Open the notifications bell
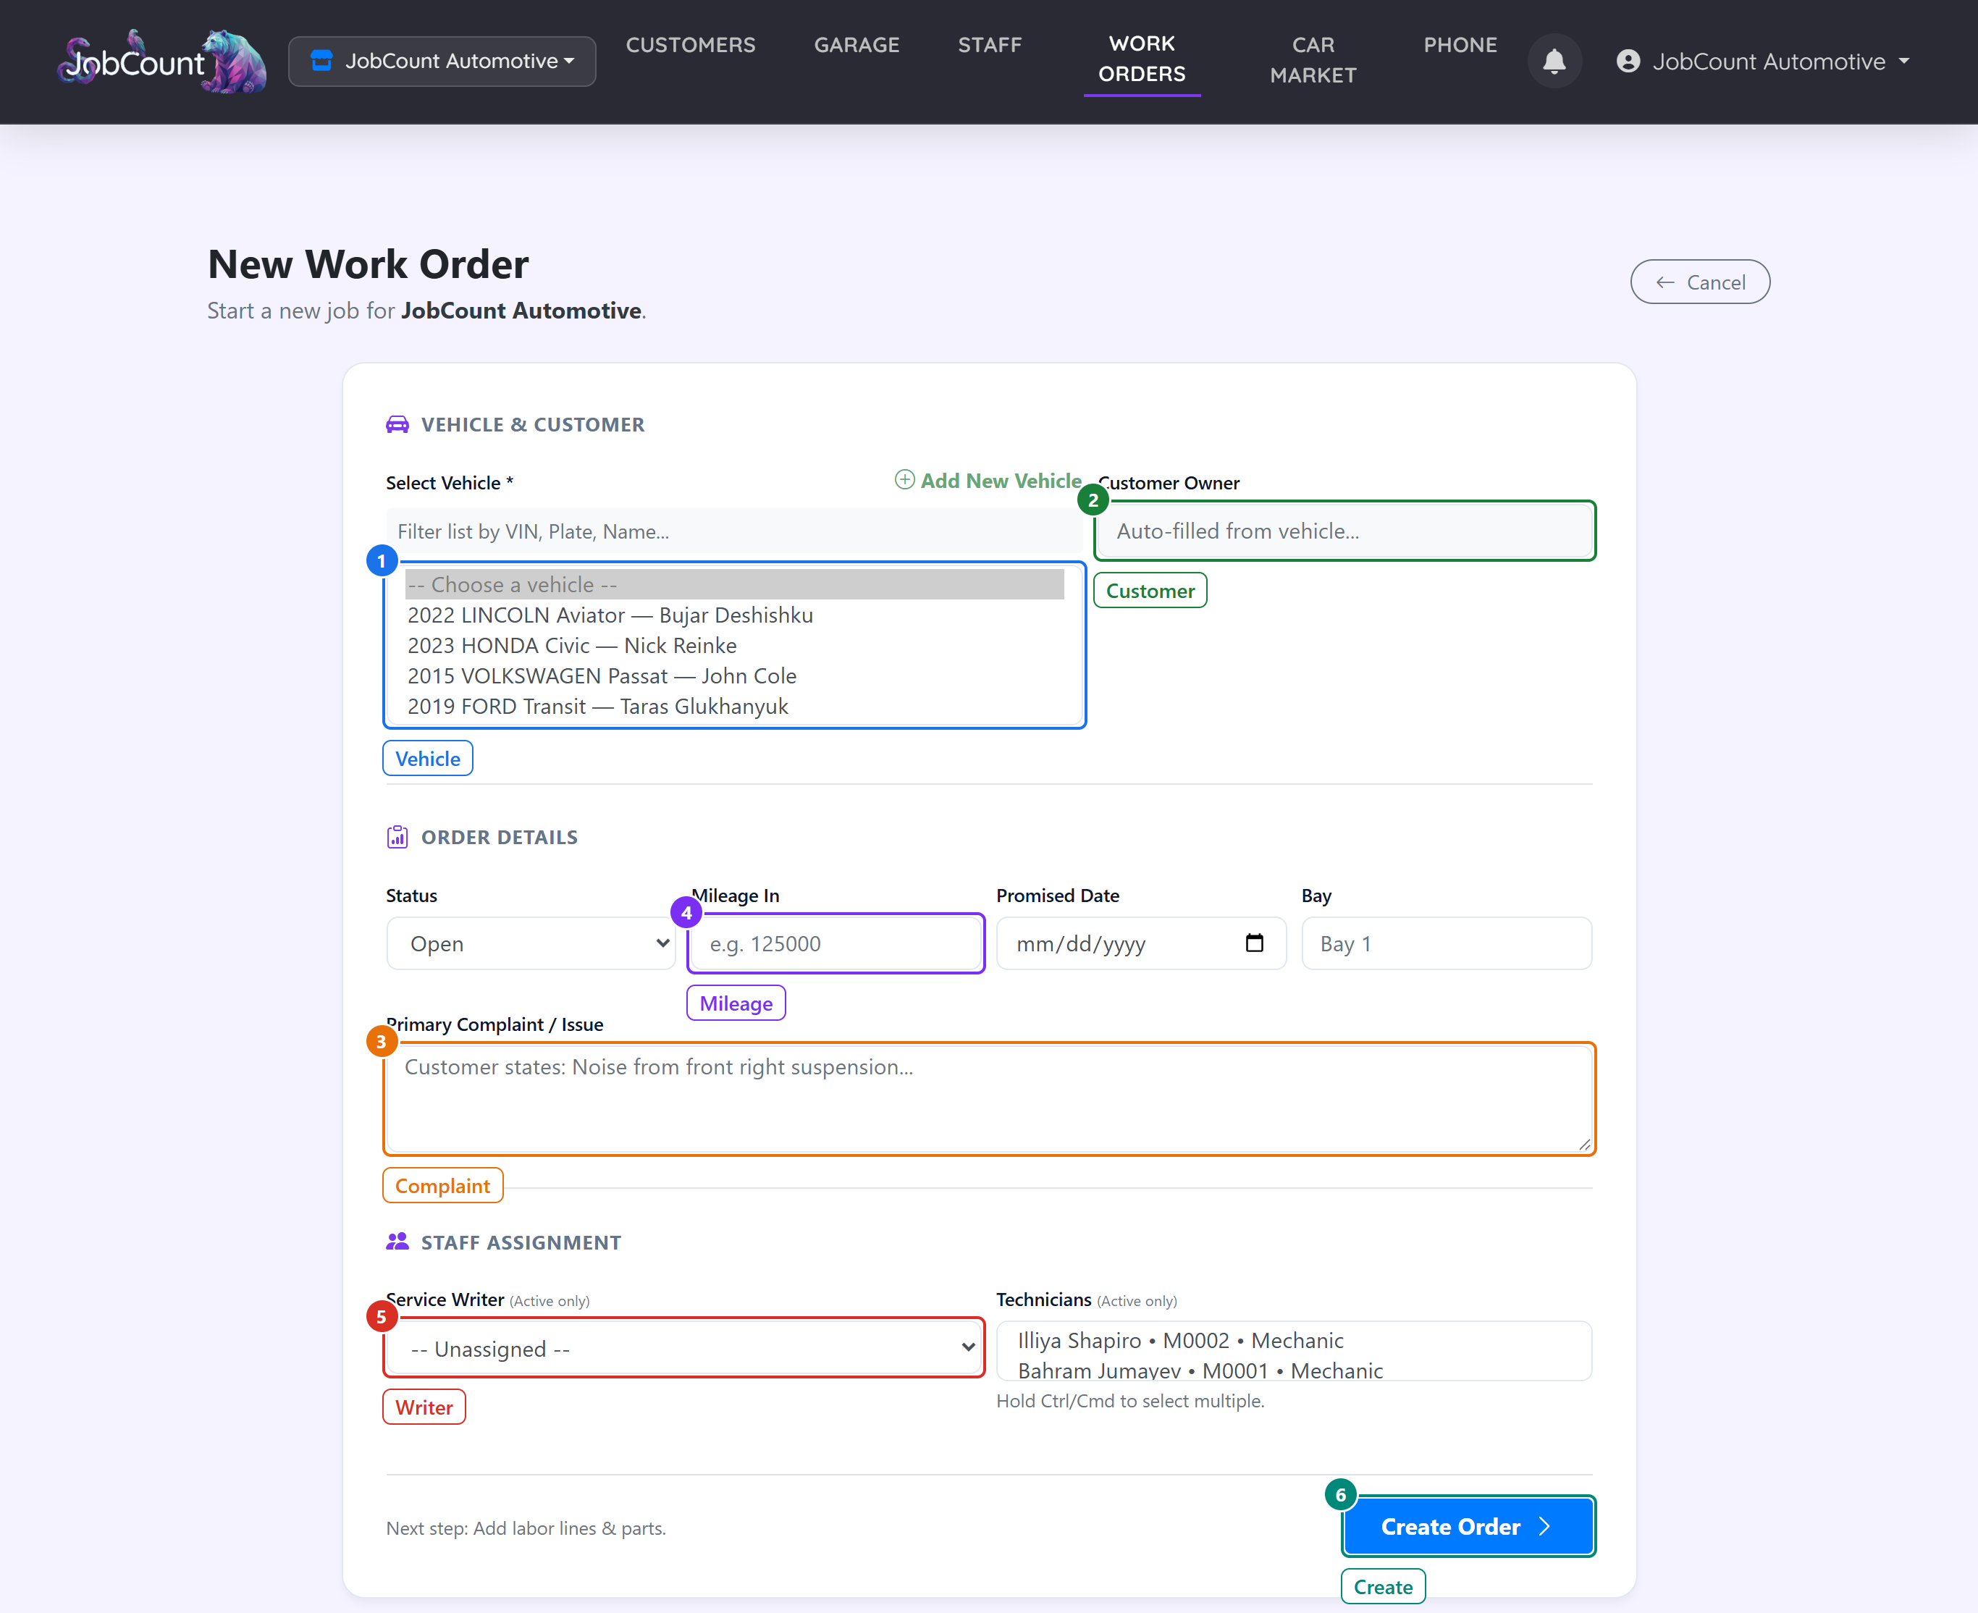Screen dimensions: 1978x1613 1554,62
